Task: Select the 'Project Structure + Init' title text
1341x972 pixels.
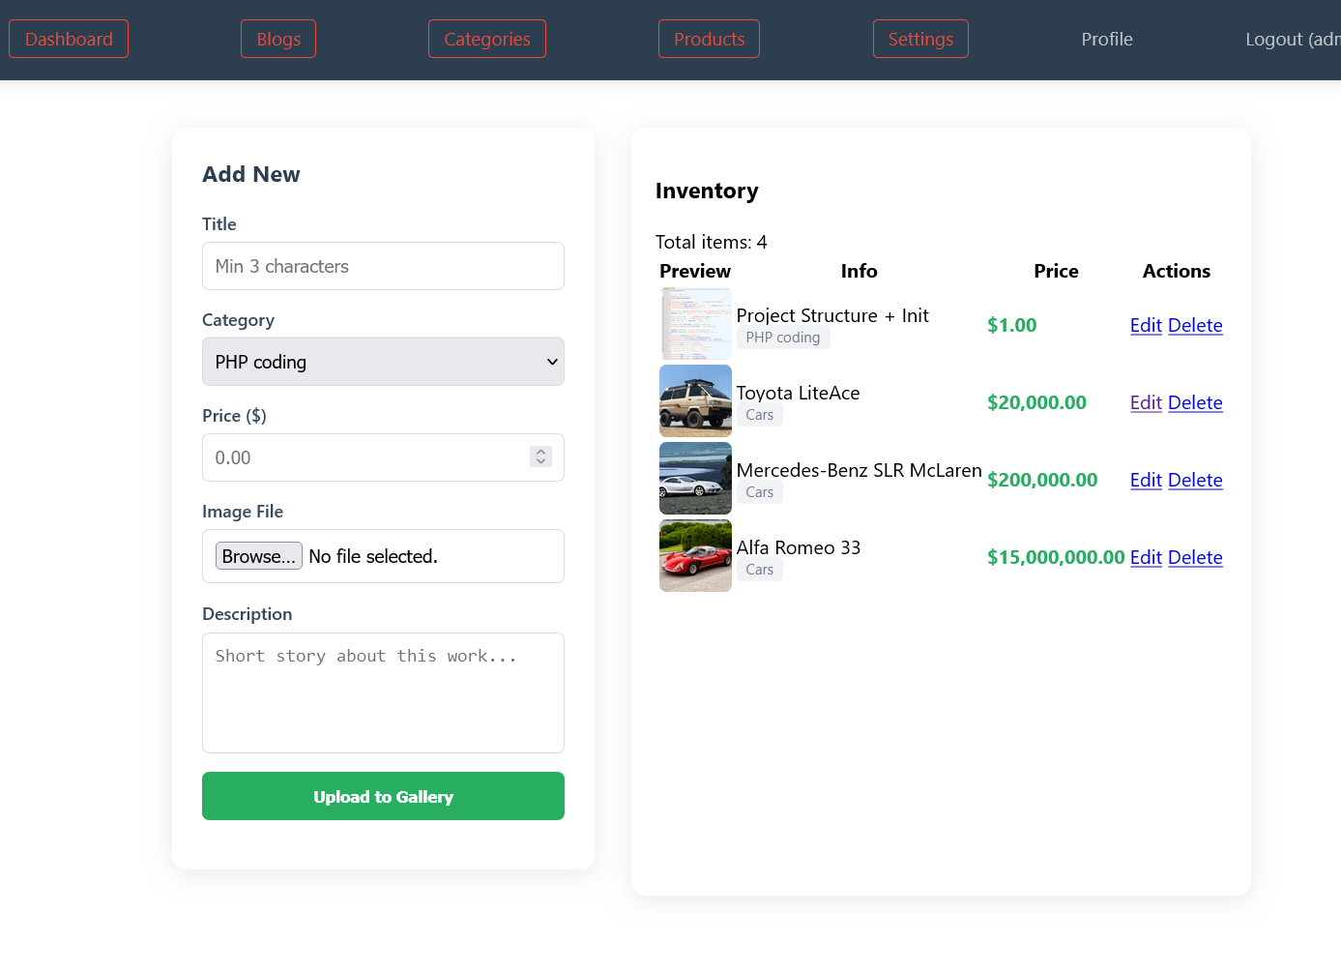Action: coord(832,315)
